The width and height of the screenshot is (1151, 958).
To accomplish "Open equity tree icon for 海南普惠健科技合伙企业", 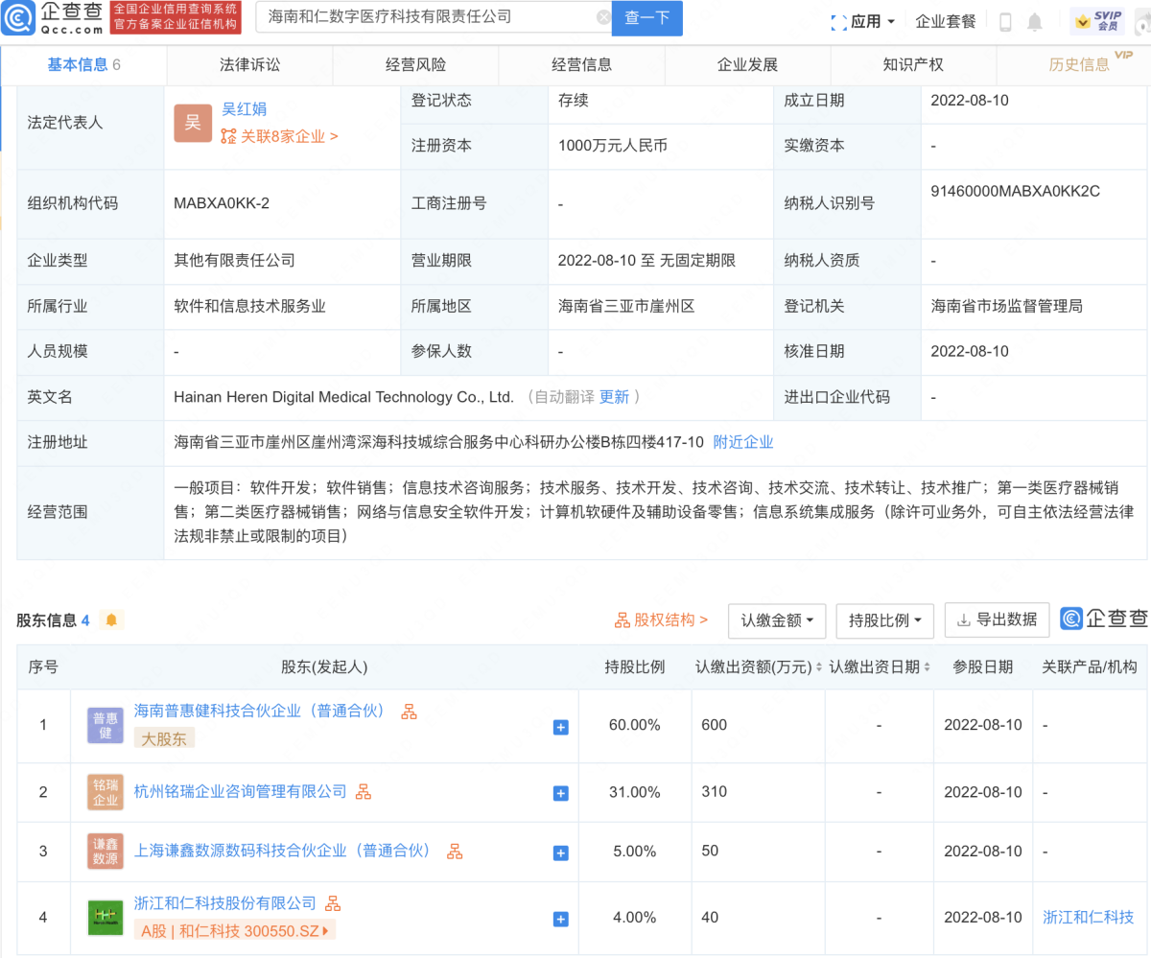I will [409, 712].
